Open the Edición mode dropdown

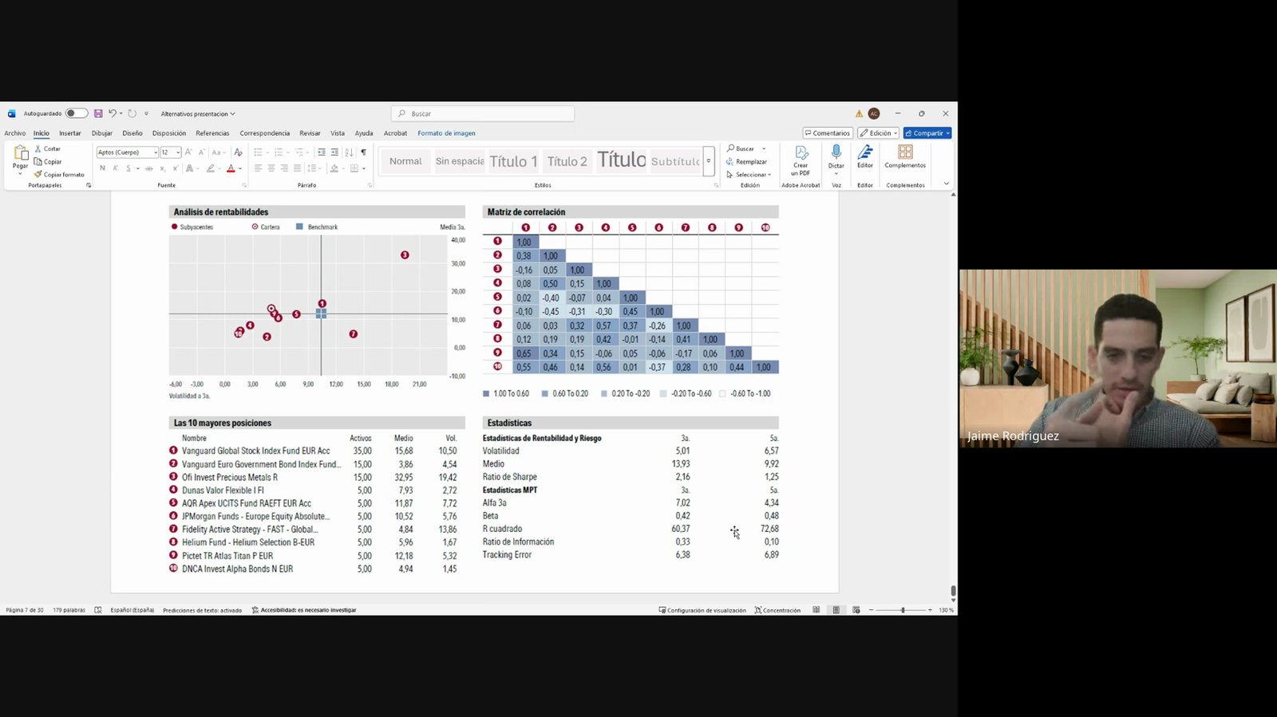point(878,133)
